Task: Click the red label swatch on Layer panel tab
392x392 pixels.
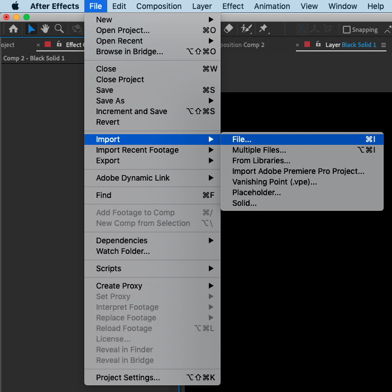Action: point(307,45)
